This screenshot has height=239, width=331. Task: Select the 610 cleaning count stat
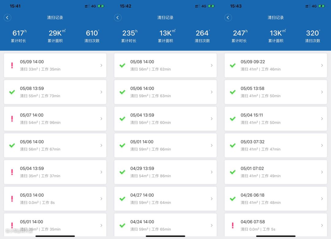[92, 36]
